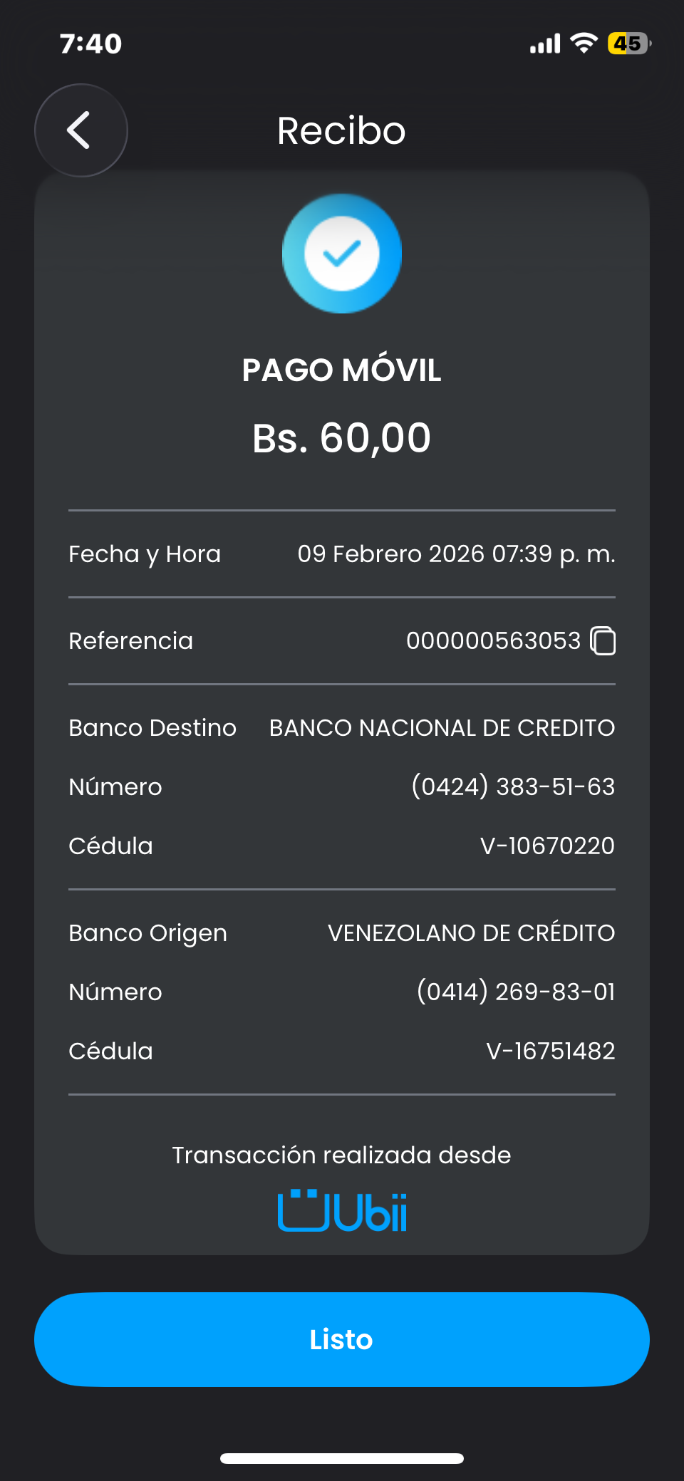Viewport: 684px width, 1481px height.
Task: Tap the home indicator bar
Action: [342, 1458]
